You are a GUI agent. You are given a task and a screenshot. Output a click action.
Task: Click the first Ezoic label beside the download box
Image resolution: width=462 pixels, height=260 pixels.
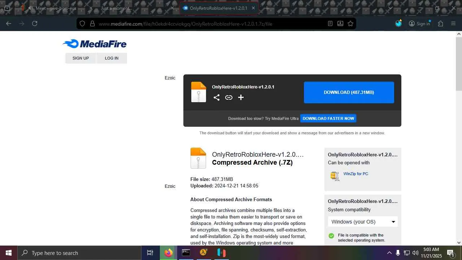(170, 78)
